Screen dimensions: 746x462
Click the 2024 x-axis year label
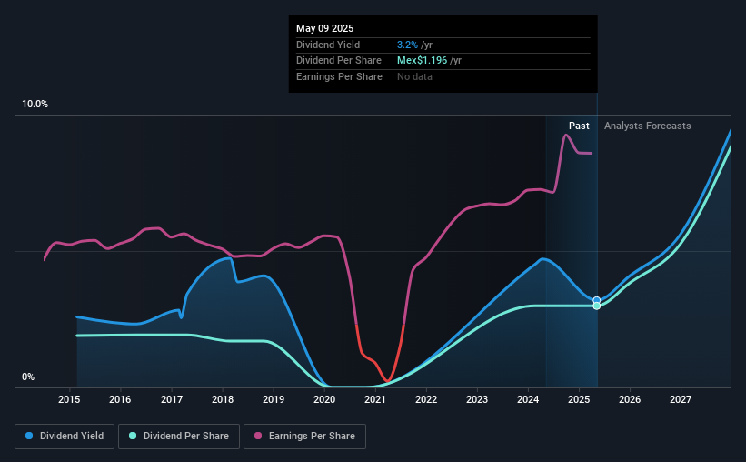click(x=528, y=399)
